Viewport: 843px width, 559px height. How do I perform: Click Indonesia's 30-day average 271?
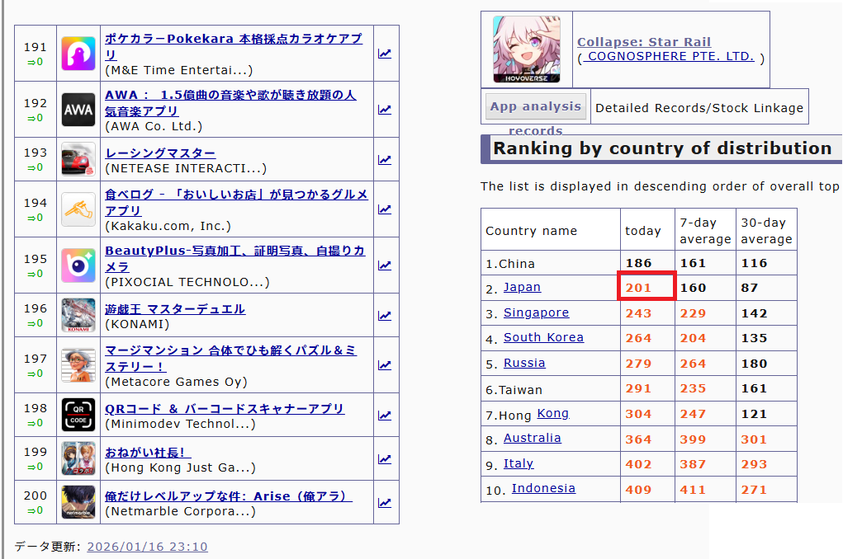point(755,490)
